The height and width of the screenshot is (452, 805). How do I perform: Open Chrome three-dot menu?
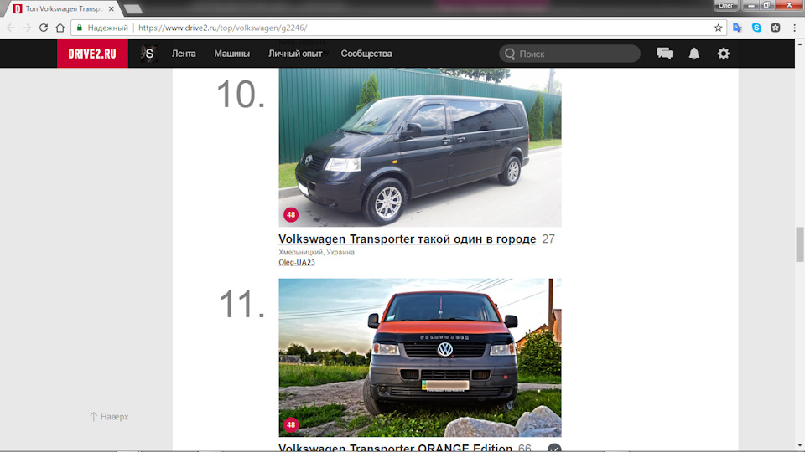(x=794, y=28)
